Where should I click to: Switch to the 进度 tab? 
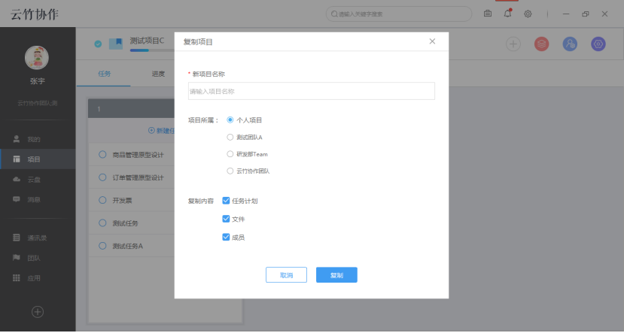[158, 74]
